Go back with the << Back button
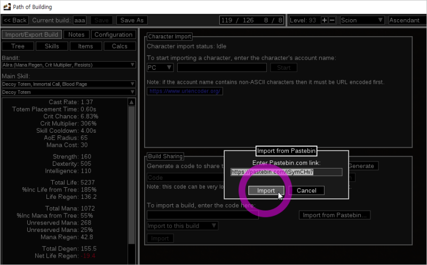The width and height of the screenshot is (427, 265). click(x=15, y=20)
